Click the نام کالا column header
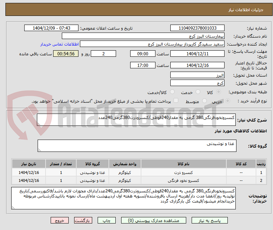The height and width of the screenshot is (230, 273). (184, 164)
